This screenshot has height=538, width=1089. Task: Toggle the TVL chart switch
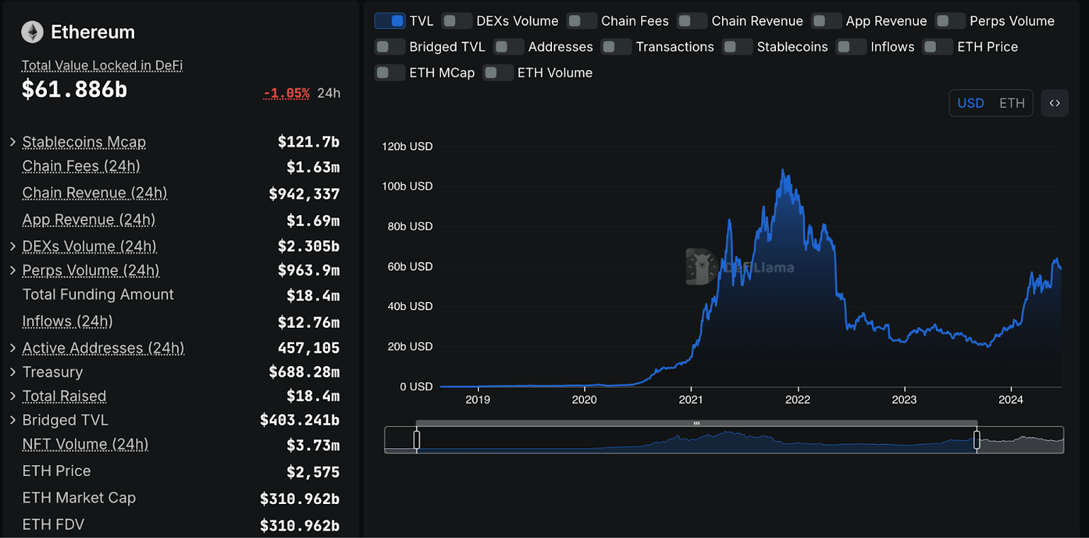[x=390, y=21]
